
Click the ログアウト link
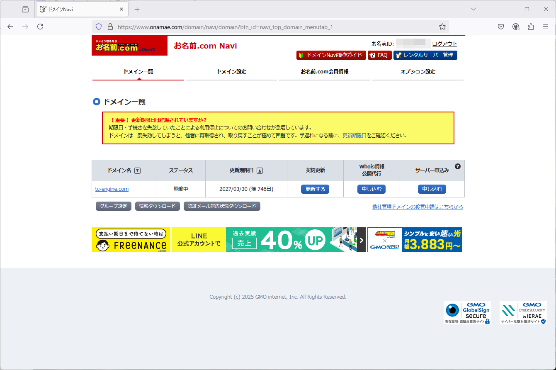(x=444, y=44)
